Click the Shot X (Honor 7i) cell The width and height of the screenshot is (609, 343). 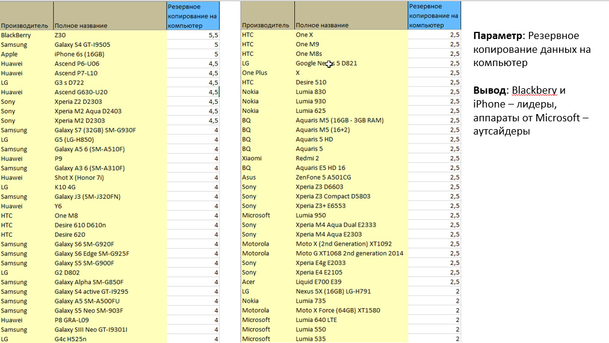click(x=110, y=178)
